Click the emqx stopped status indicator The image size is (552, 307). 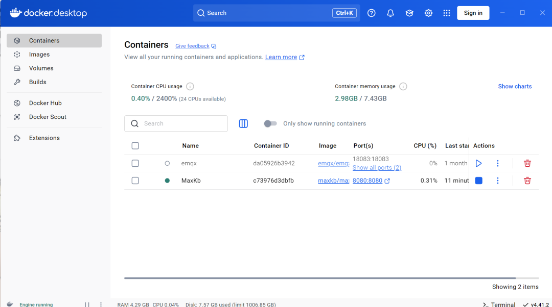(167, 163)
